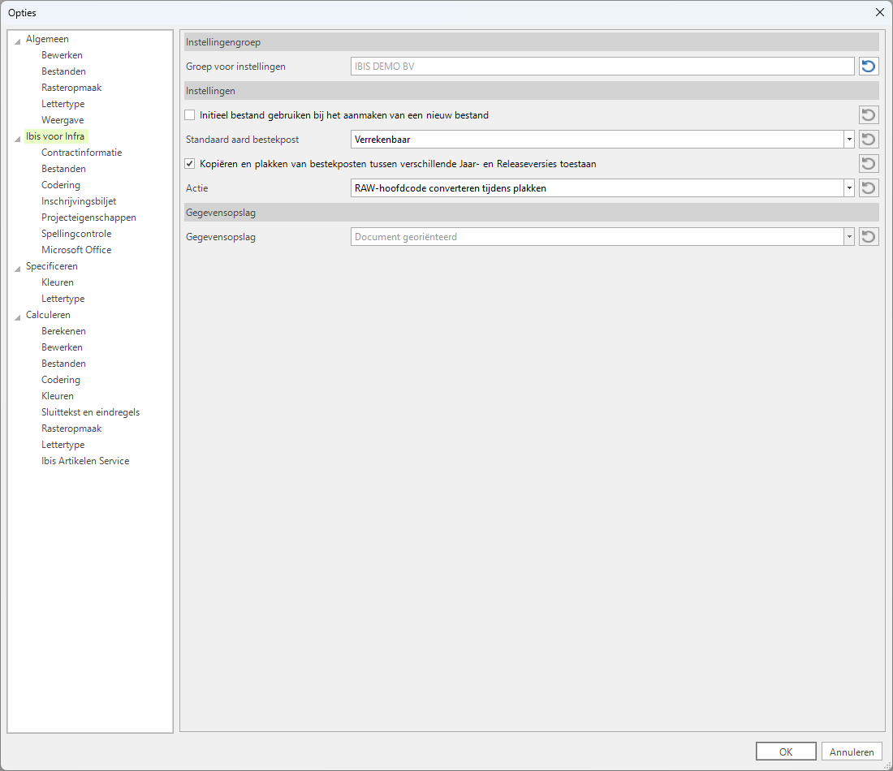Enable 'Initieel bestand gebruiken' checkbox
The image size is (893, 771).
190,115
